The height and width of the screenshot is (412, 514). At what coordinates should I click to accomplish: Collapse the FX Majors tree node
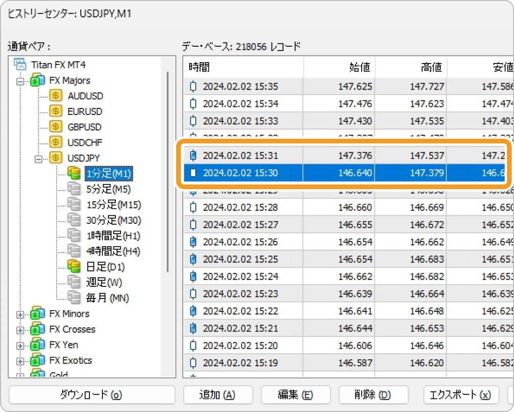[20, 81]
